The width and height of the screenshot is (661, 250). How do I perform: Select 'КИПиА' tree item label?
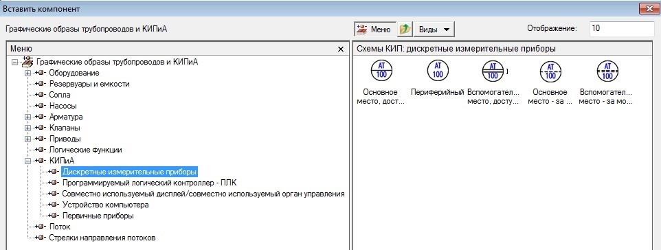pyautogui.click(x=62, y=161)
